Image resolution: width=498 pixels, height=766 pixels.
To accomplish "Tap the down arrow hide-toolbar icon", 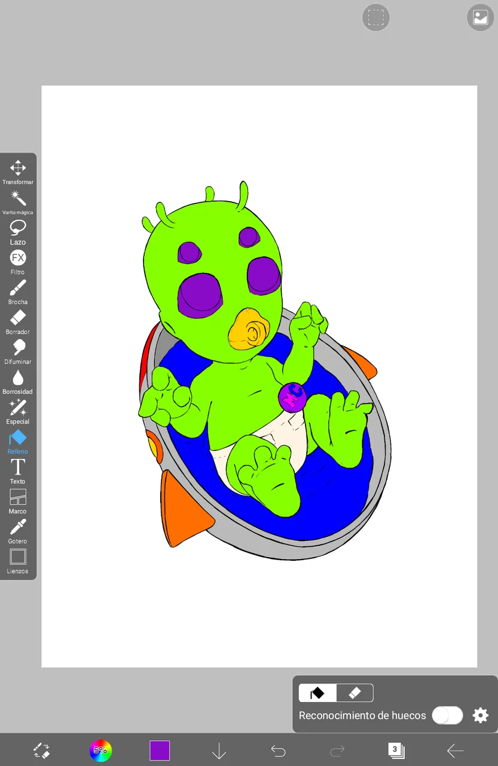I will coord(219,750).
